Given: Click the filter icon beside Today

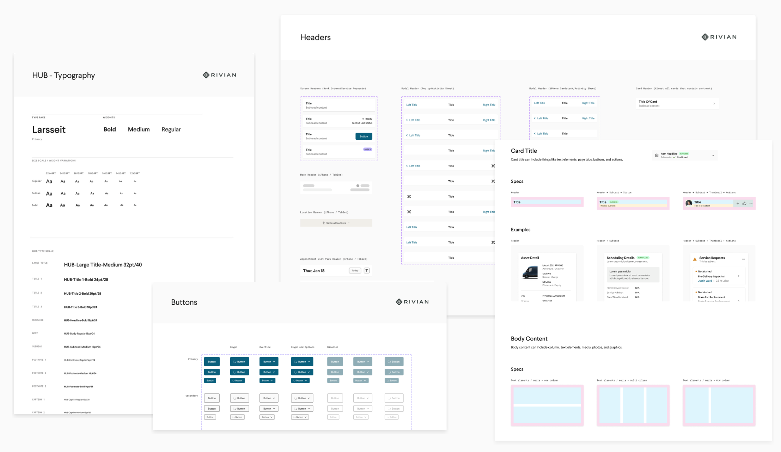Looking at the screenshot, I should point(367,271).
